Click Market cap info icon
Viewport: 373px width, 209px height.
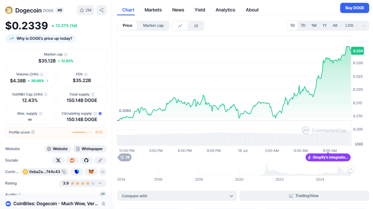point(66,55)
